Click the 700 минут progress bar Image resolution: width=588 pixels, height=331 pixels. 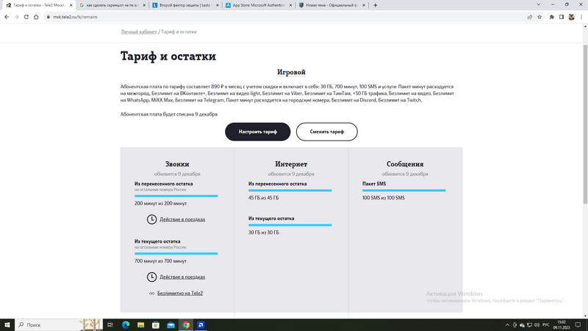[176, 254]
